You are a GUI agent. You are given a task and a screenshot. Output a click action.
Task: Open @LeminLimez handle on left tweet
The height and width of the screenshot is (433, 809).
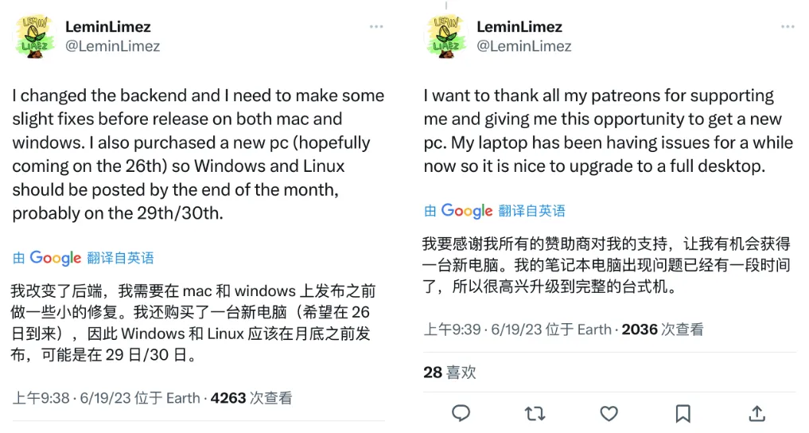[112, 46]
